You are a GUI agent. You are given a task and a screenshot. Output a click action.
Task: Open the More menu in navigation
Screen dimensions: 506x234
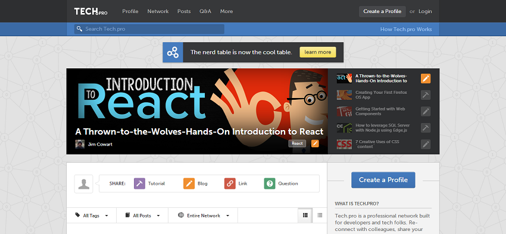227,11
